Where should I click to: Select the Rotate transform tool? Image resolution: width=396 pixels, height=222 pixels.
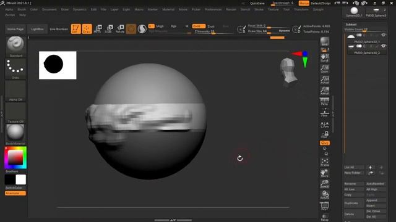120,29
